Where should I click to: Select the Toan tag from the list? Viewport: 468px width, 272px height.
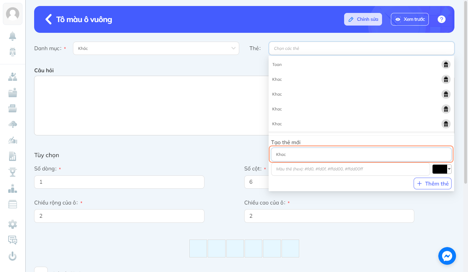pos(277,65)
